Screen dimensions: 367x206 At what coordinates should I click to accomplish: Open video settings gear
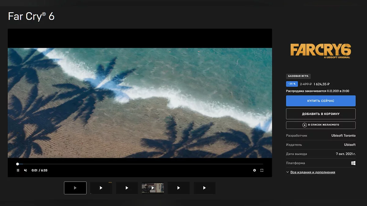[x=254, y=170]
